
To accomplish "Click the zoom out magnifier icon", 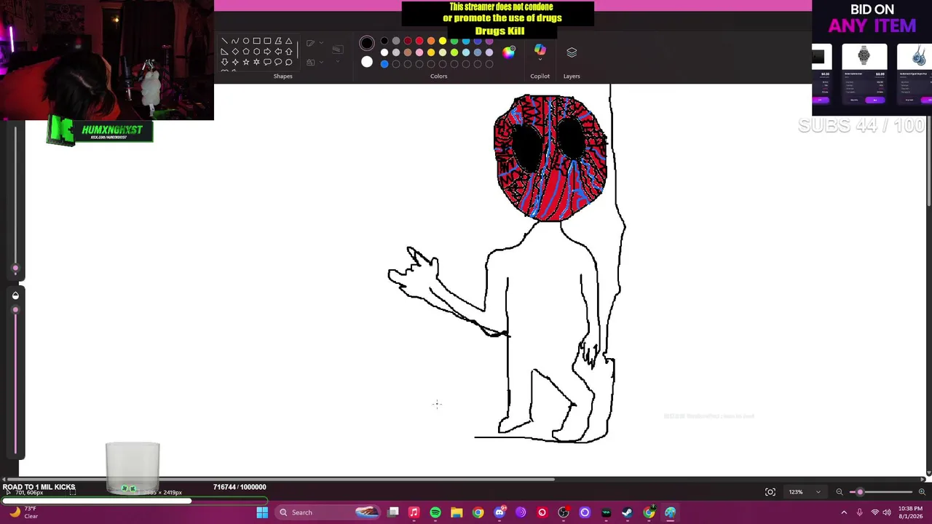I will 840,492.
